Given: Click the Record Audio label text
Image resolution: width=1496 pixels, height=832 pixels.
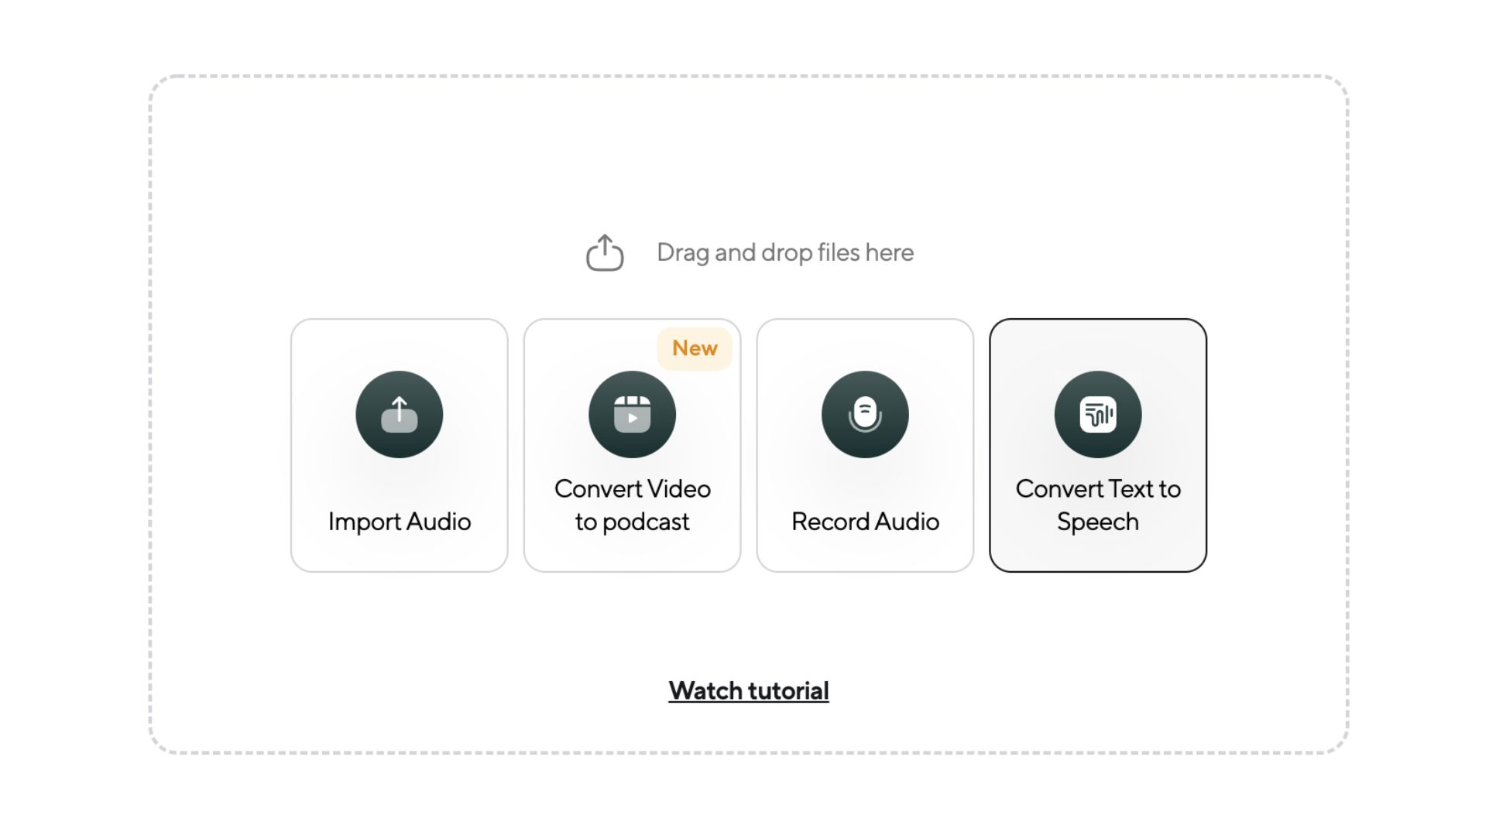Looking at the screenshot, I should (865, 522).
